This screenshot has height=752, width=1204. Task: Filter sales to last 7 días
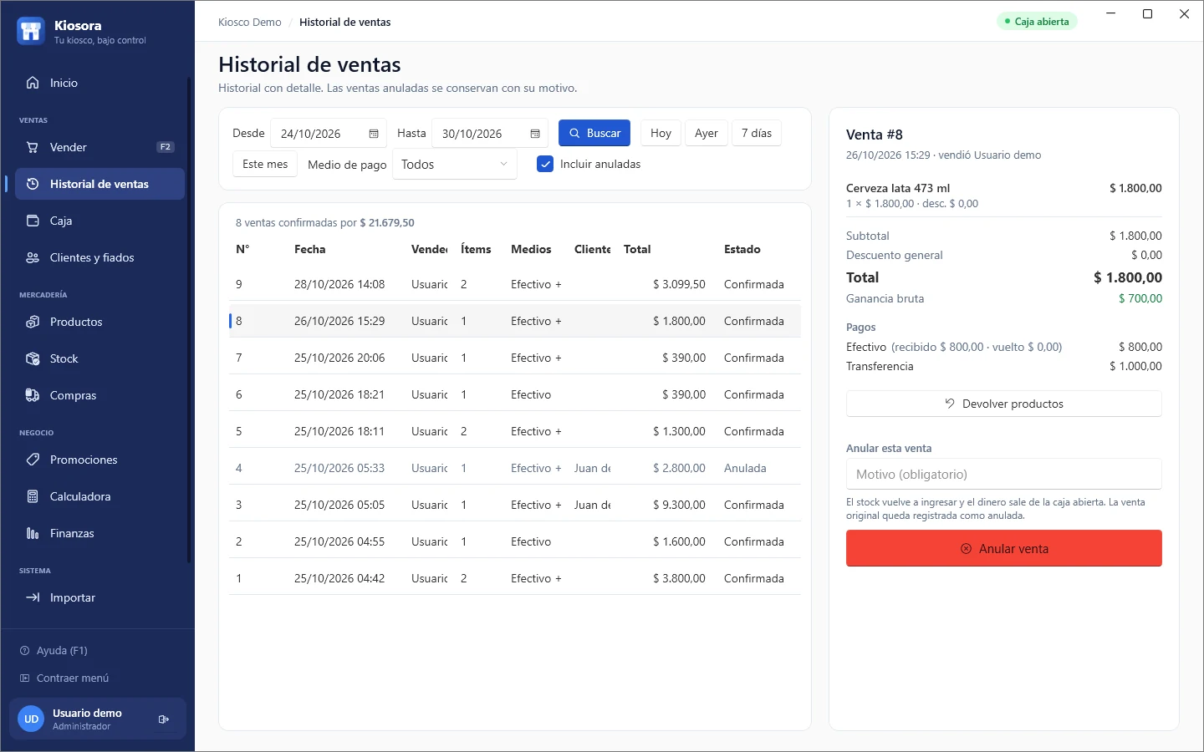757,133
